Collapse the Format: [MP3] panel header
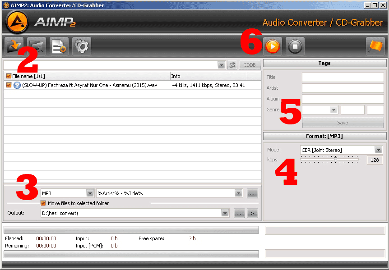The image size is (389, 270). click(324, 136)
